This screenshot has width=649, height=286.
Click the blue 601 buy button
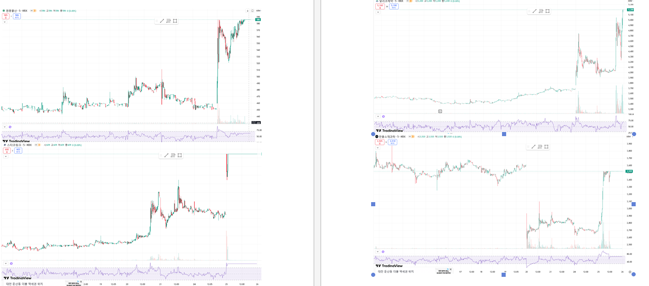pyautogui.click(x=18, y=150)
